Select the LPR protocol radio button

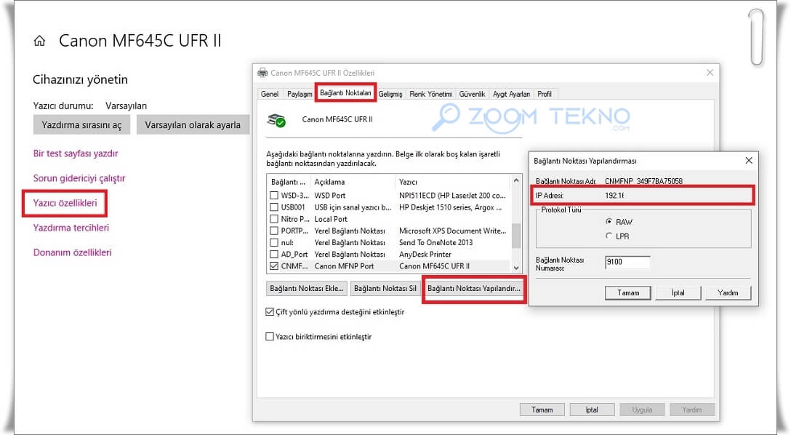[609, 236]
